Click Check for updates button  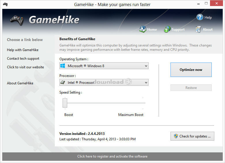192,136
